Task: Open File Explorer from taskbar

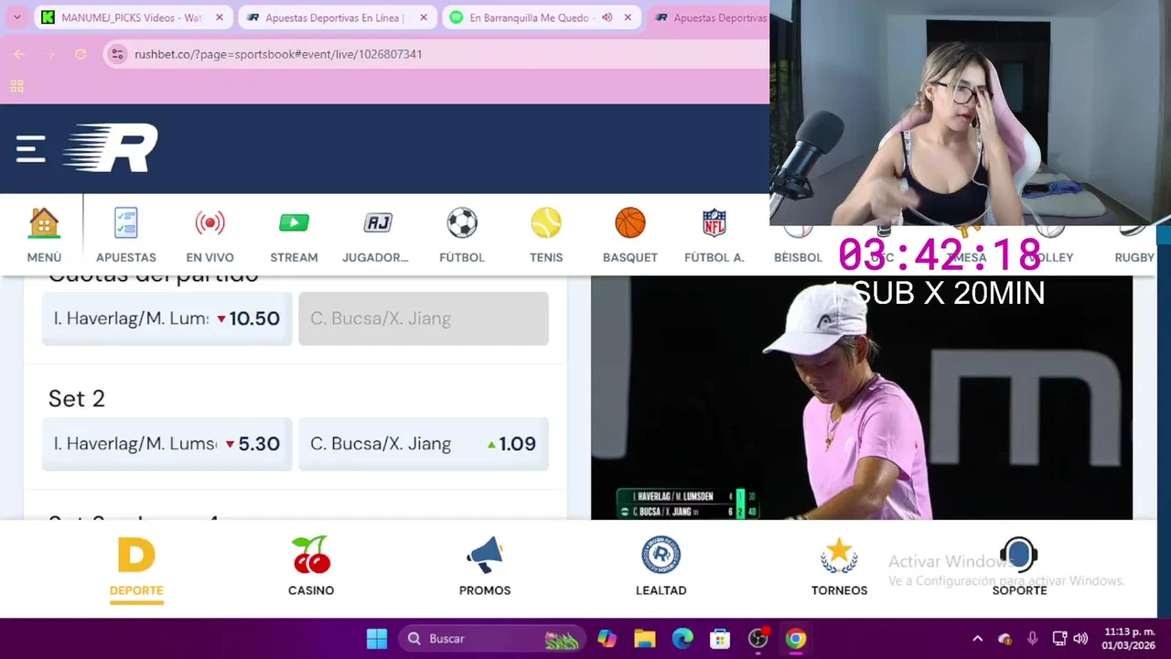Action: [x=645, y=639]
